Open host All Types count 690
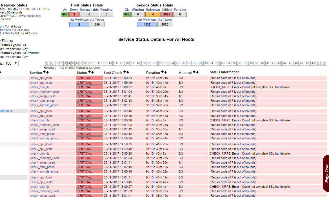Viewport: 329px width, 197px height. tap(97, 24)
